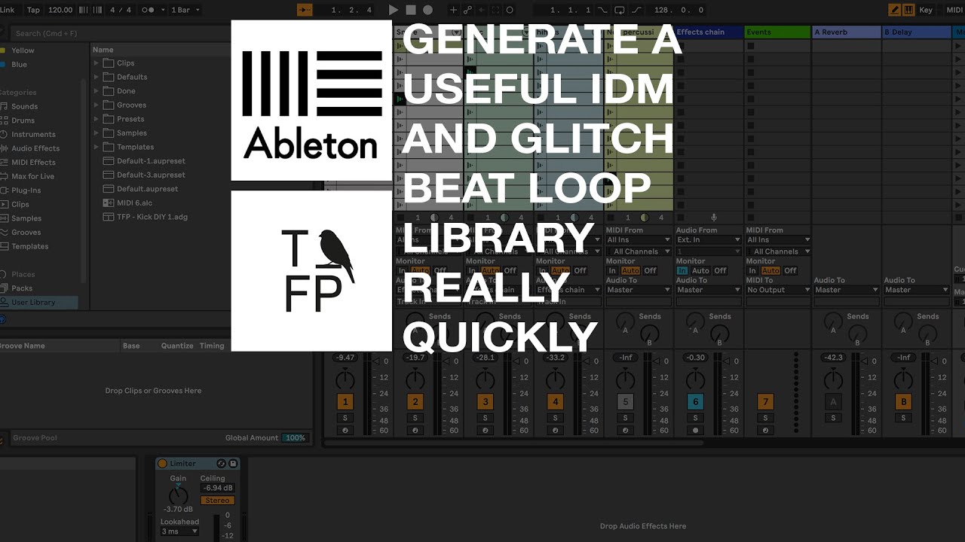This screenshot has height=542, width=965.
Task: Toggle the Computer MIDI Keyboard icon
Action: [x=908, y=10]
